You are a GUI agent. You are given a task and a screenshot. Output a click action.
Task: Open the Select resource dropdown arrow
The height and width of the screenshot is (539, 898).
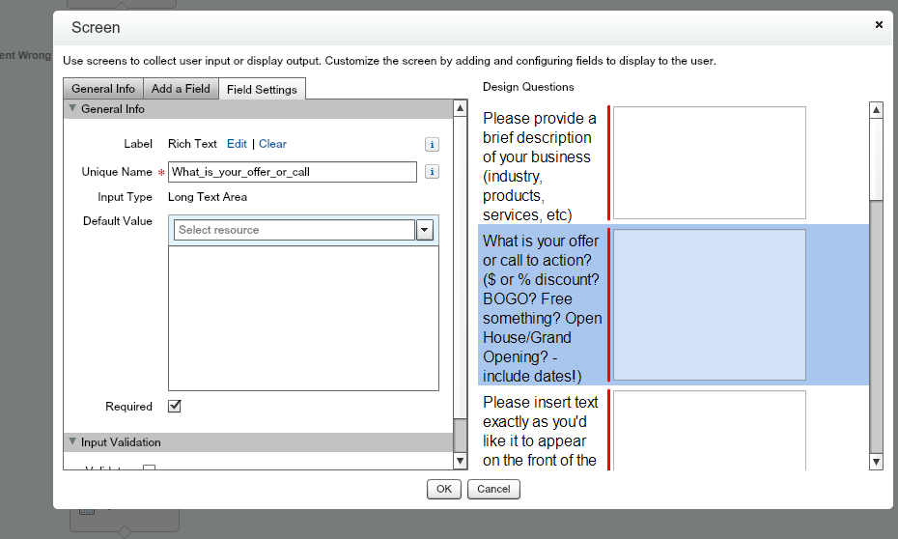(x=425, y=230)
